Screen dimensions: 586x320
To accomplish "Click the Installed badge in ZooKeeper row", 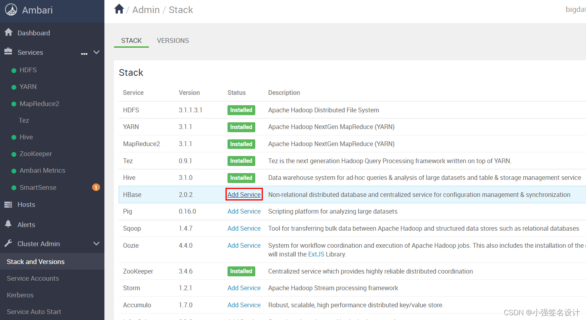I will coord(241,271).
